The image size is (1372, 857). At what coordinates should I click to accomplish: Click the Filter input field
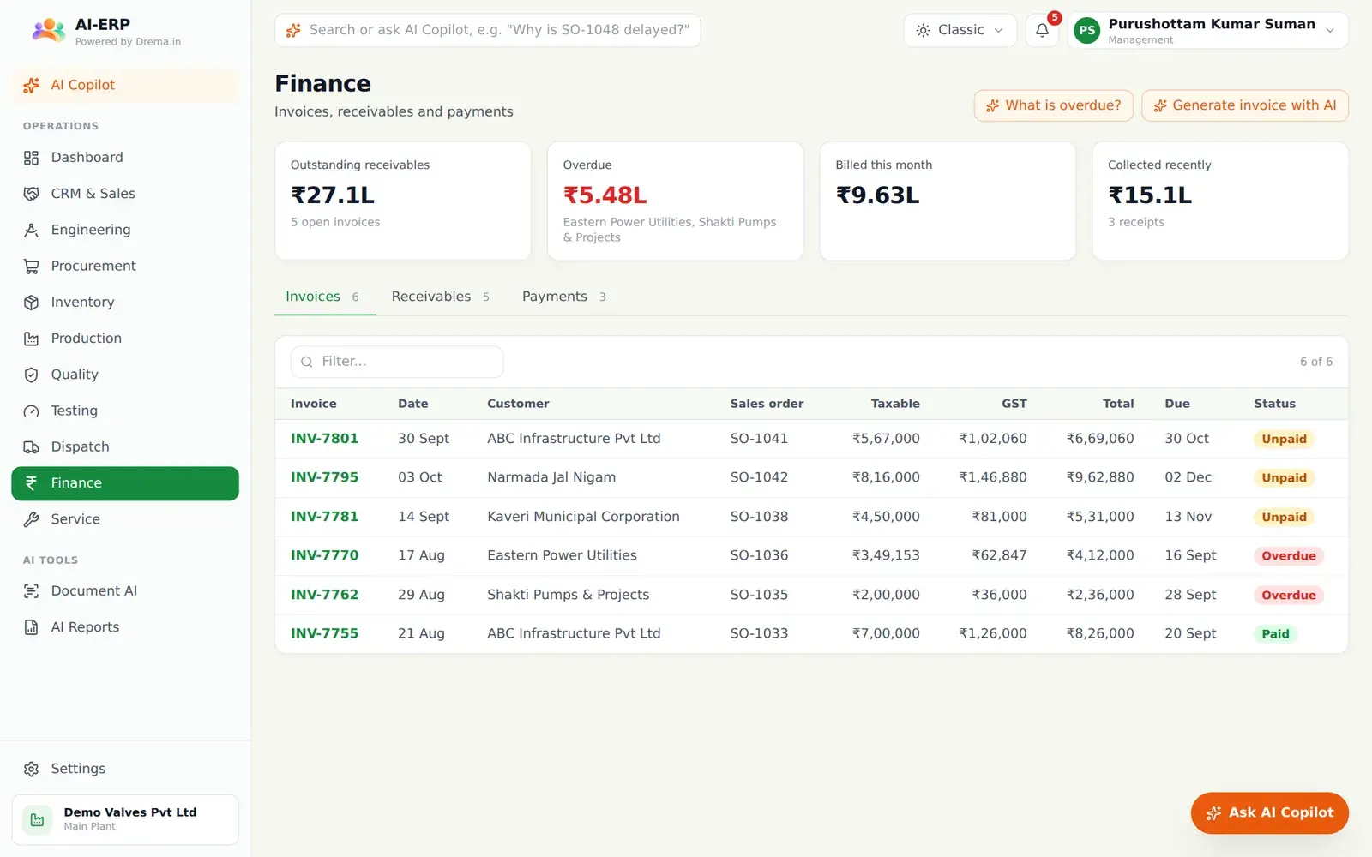click(397, 362)
